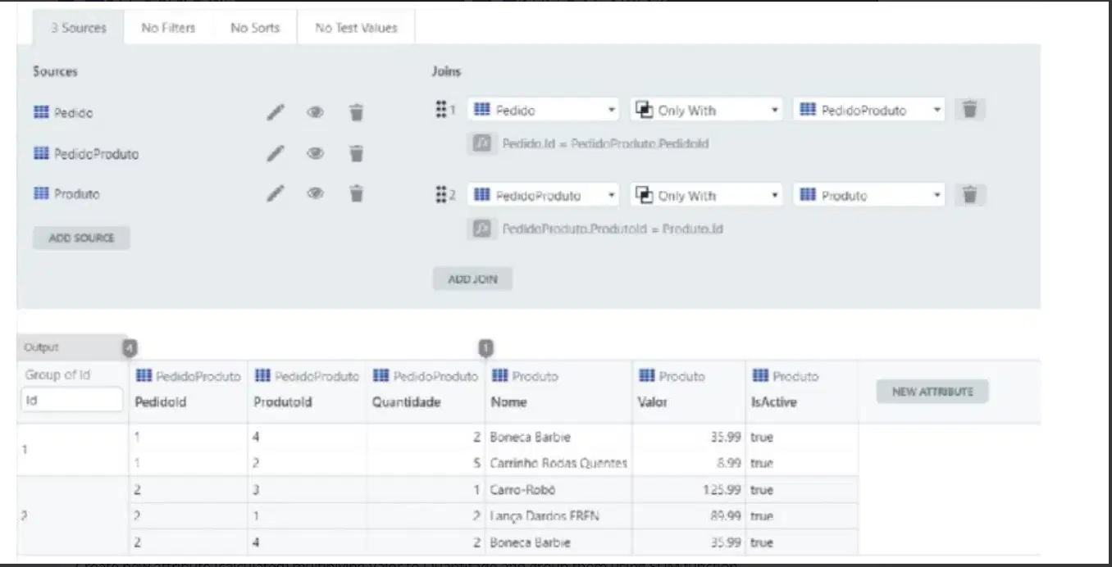The height and width of the screenshot is (567, 1112).
Task: Click the 125.99 value cell
Action: pos(689,490)
